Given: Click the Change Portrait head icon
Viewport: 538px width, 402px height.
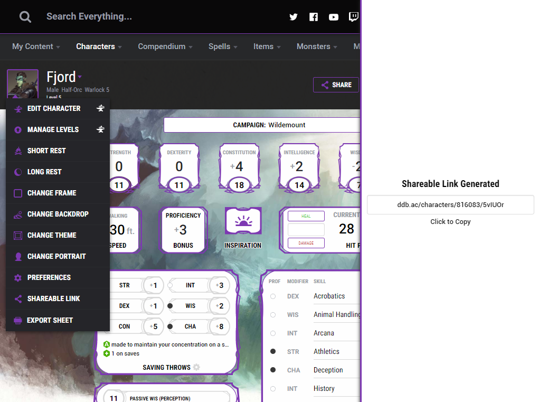Looking at the screenshot, I should click(18, 257).
